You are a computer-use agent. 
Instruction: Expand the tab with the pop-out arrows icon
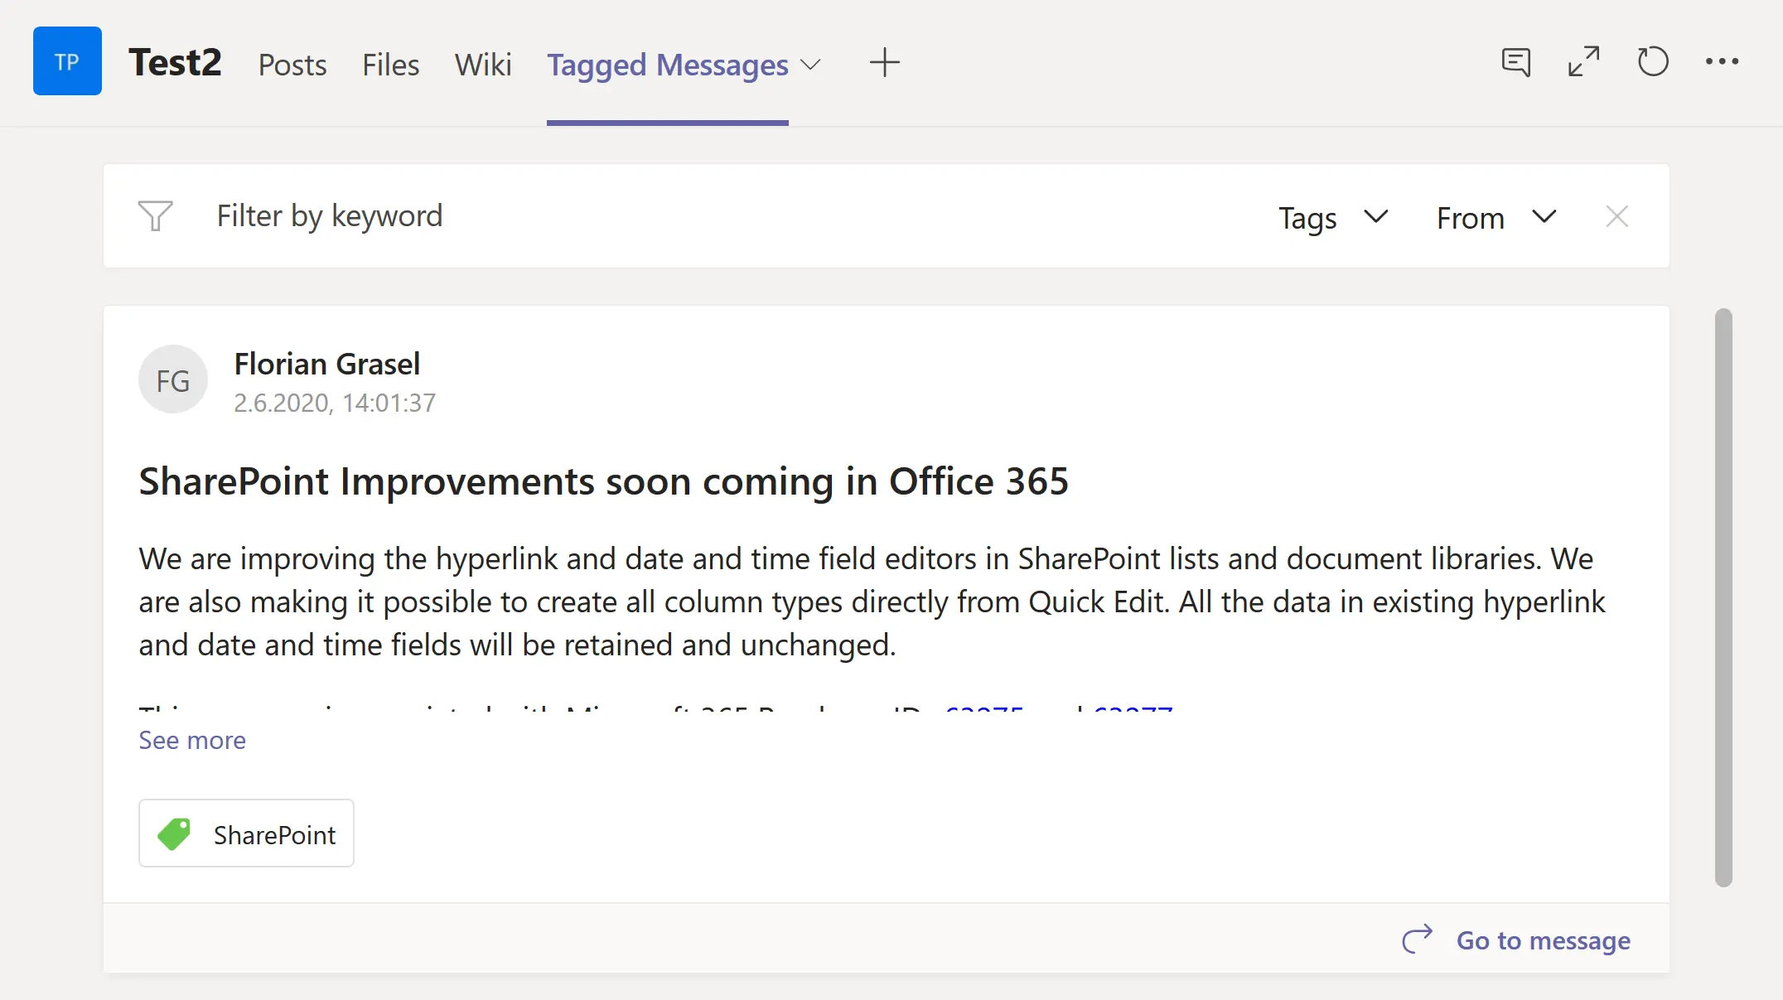pyautogui.click(x=1583, y=62)
